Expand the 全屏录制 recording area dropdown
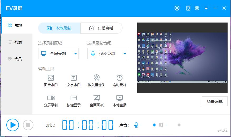 pos(58,53)
